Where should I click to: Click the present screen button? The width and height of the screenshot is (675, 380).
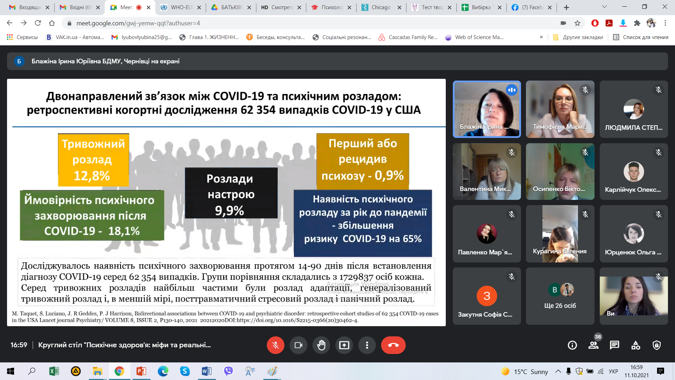tap(344, 345)
